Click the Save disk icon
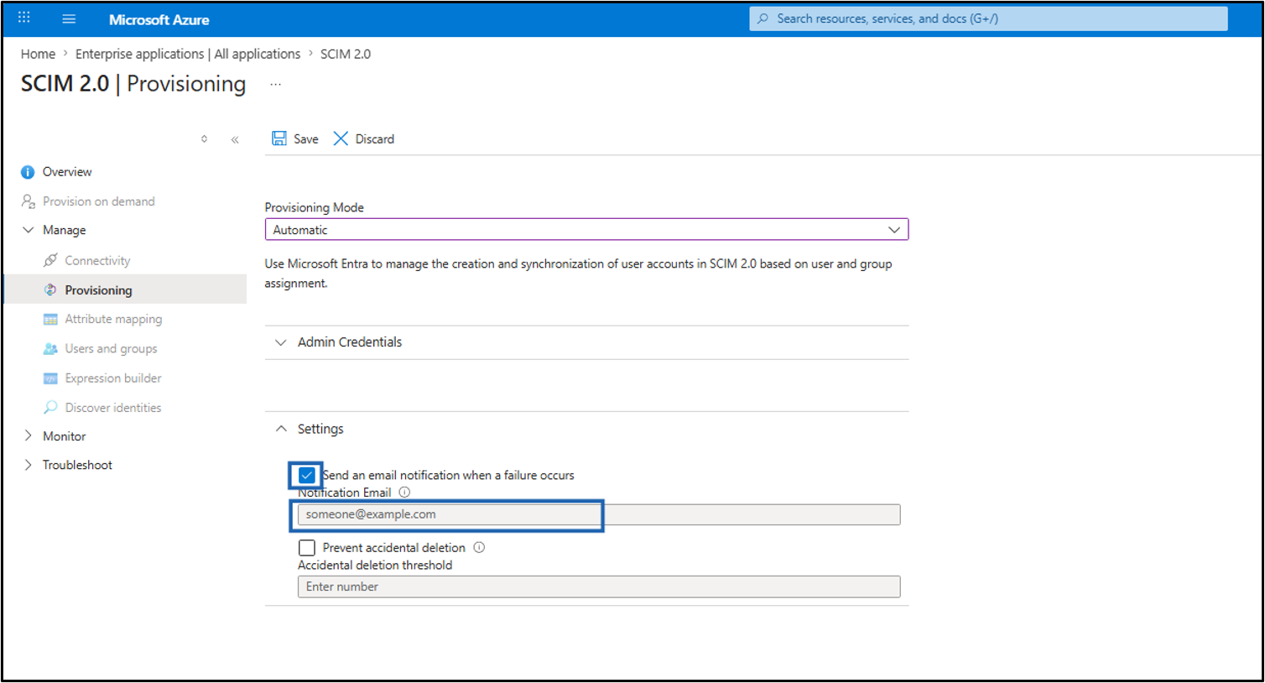Viewport: 1265px width, 683px height. 279,138
